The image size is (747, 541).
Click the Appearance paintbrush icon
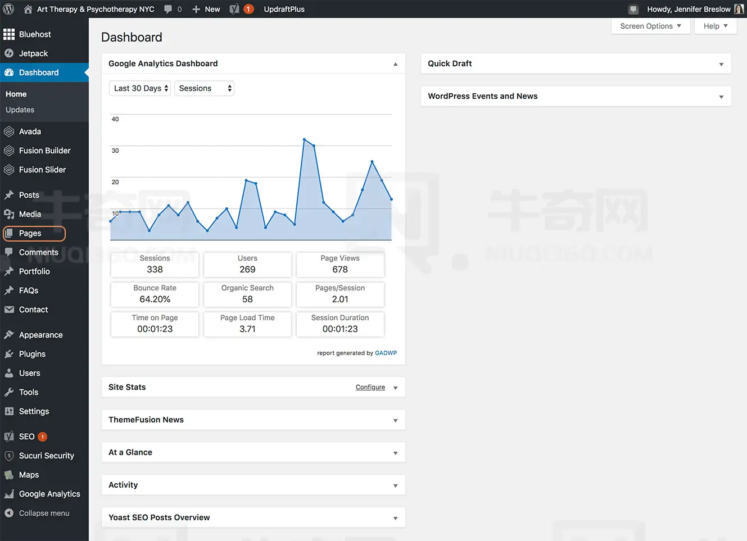pyautogui.click(x=9, y=335)
